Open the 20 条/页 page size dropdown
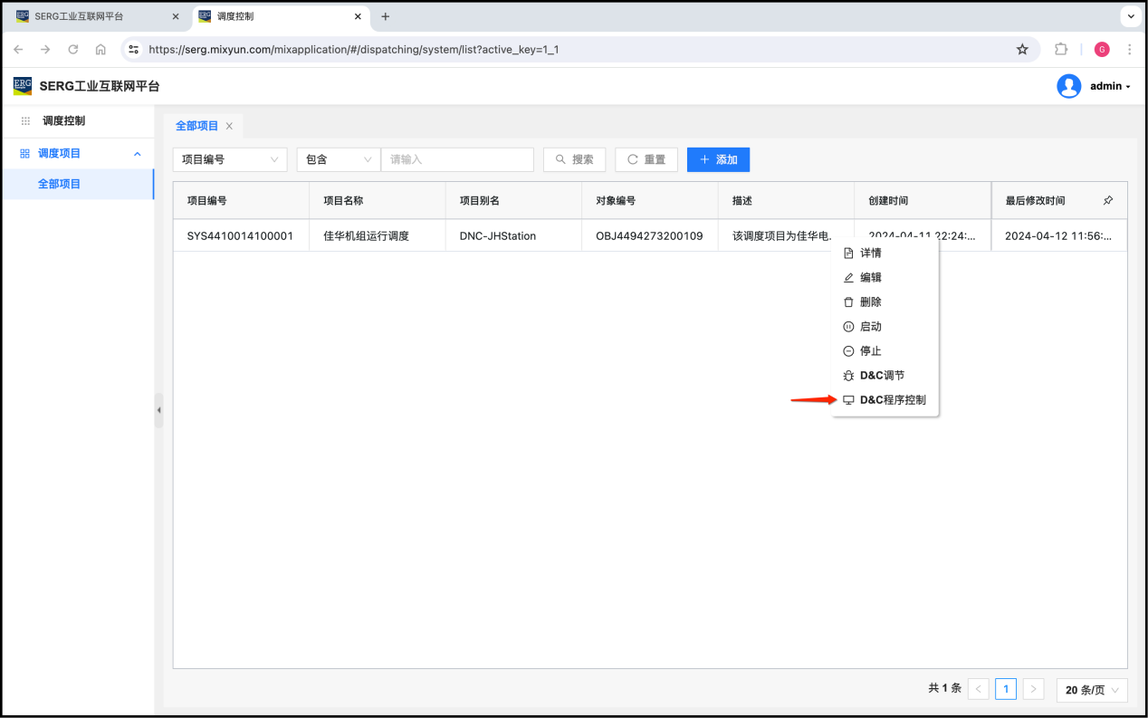The image size is (1148, 718). 1092,690
